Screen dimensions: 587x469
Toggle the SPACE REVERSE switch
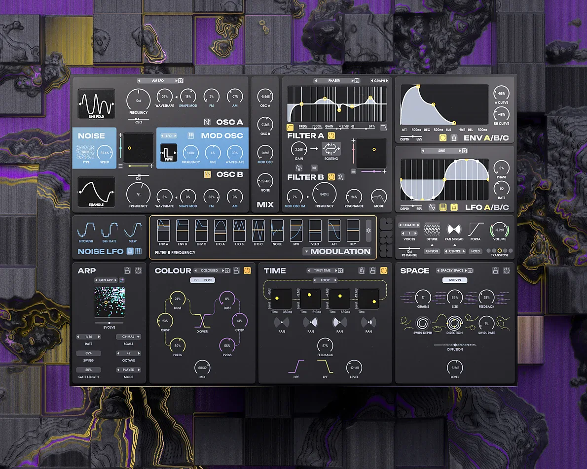(454, 280)
